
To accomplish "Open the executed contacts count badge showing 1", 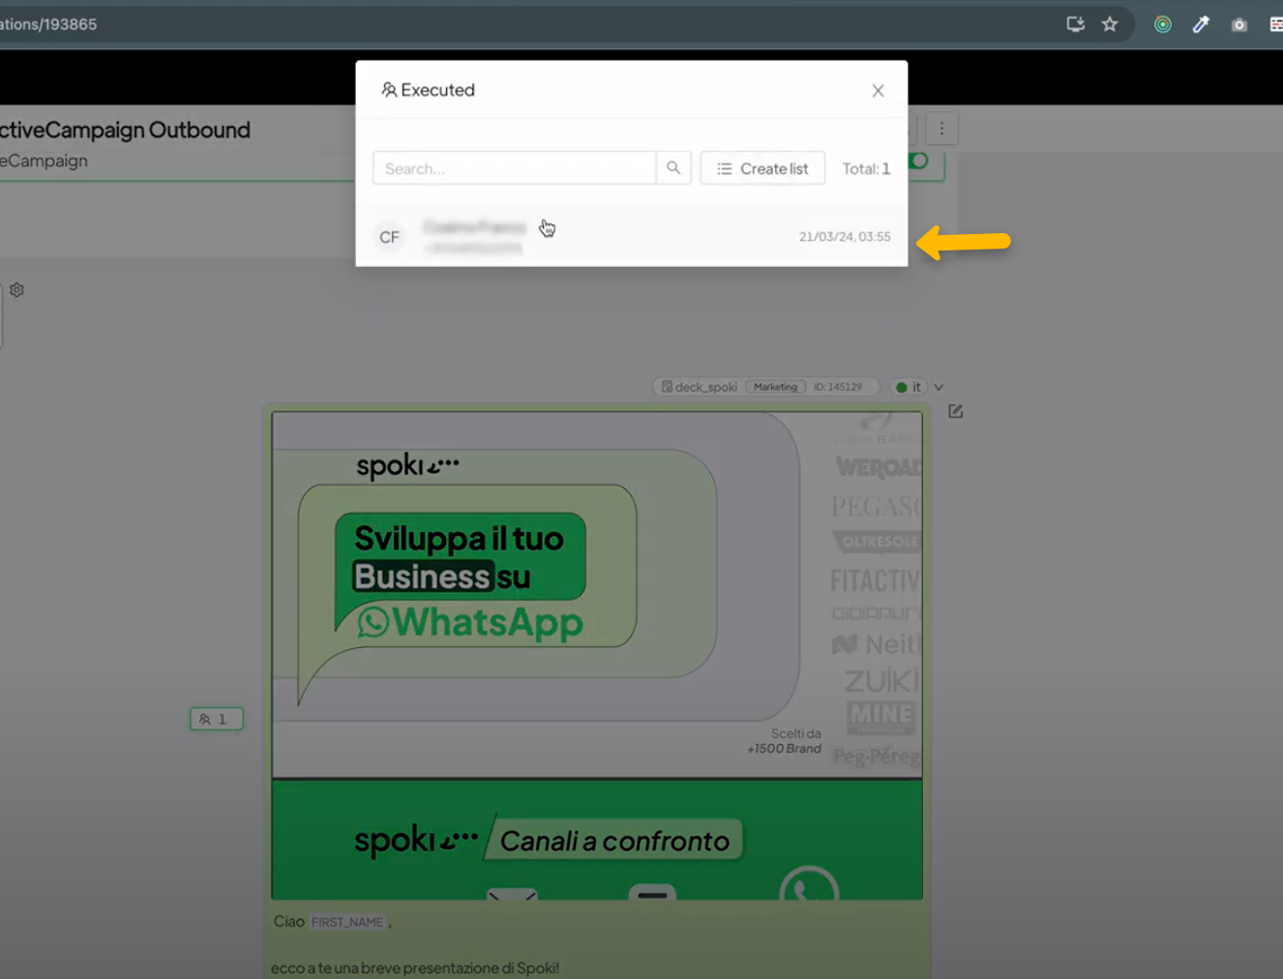I will point(216,719).
